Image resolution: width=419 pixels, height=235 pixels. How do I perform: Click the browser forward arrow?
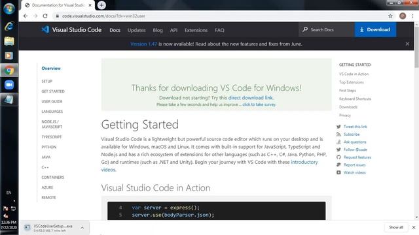tap(35, 16)
